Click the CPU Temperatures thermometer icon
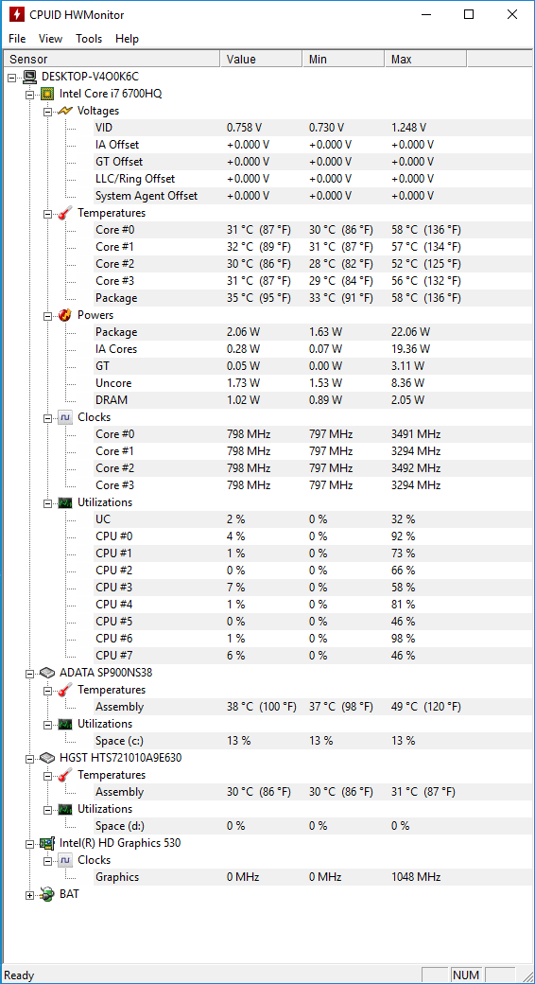The image size is (535, 984). [x=64, y=213]
